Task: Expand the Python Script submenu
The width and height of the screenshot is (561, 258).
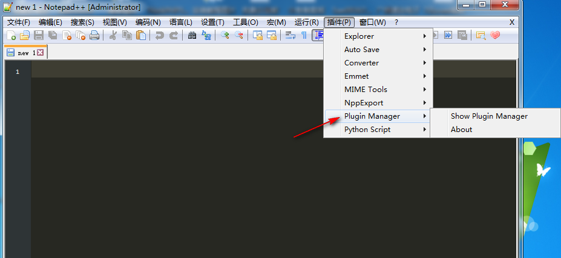Action: [378, 130]
